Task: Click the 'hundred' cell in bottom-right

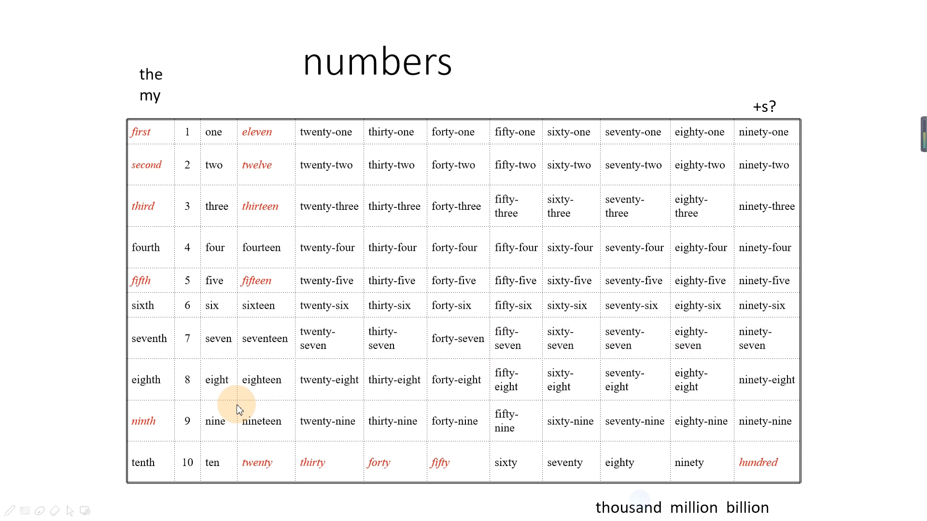Action: [758, 463]
